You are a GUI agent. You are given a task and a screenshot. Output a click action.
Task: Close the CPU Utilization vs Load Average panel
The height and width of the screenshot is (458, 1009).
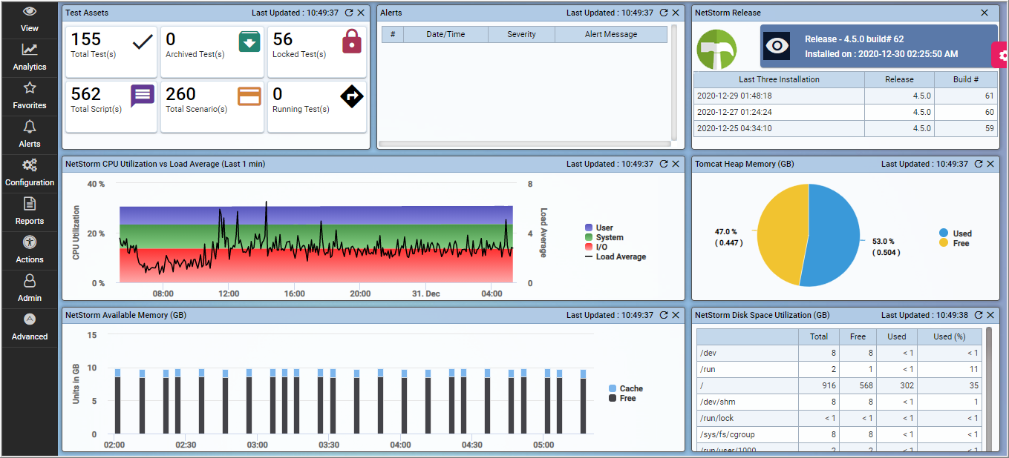(676, 164)
